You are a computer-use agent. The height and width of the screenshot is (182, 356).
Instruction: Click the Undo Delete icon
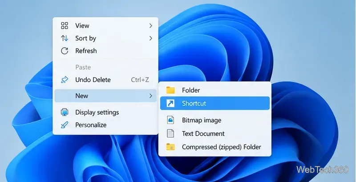tap(65, 79)
